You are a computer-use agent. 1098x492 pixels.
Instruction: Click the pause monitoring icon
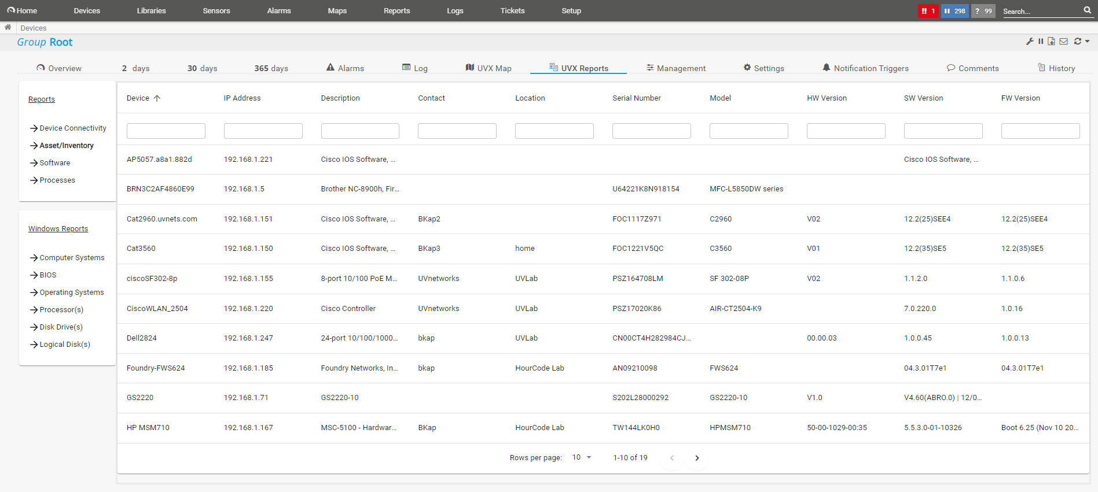point(1041,42)
